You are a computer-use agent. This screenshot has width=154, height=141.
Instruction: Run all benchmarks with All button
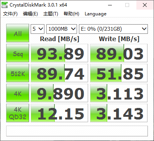click(18, 33)
